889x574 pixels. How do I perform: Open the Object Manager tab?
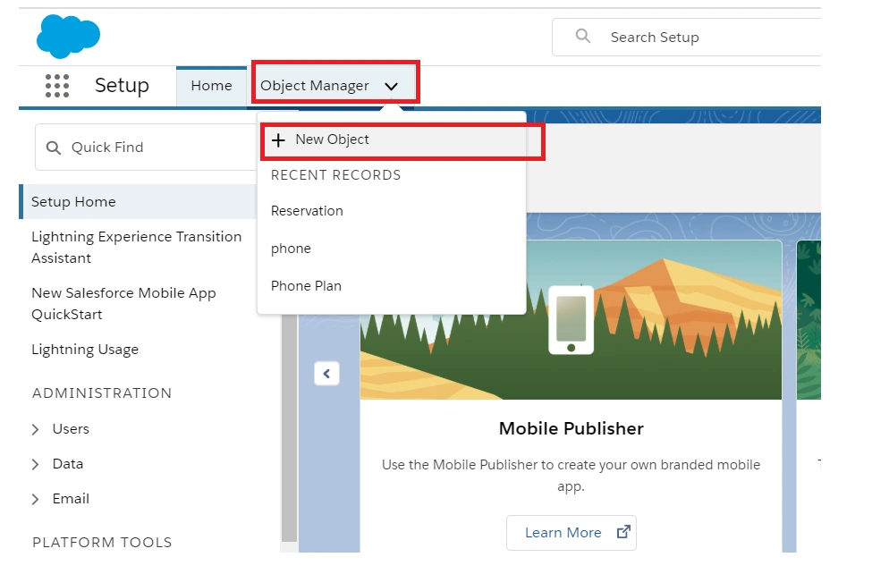pyautogui.click(x=315, y=86)
